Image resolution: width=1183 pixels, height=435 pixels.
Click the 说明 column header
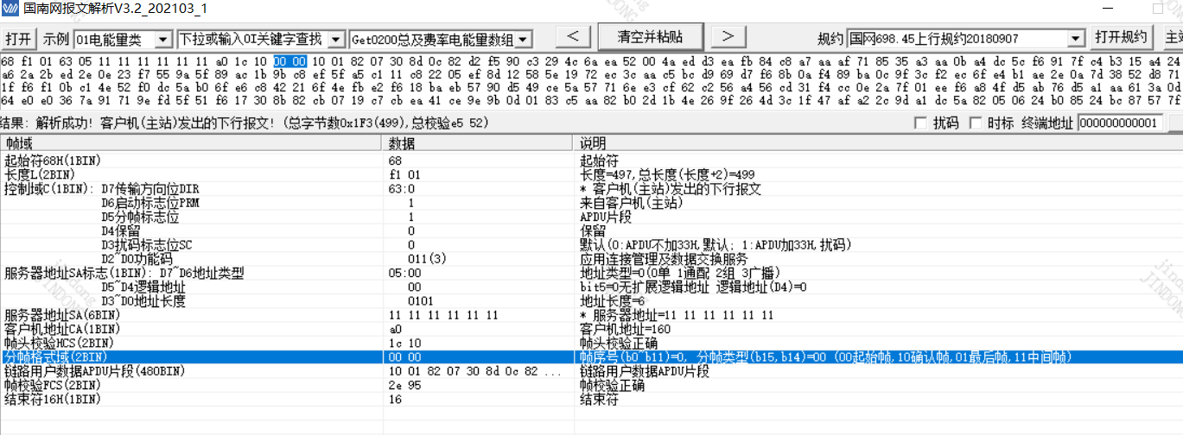878,142
